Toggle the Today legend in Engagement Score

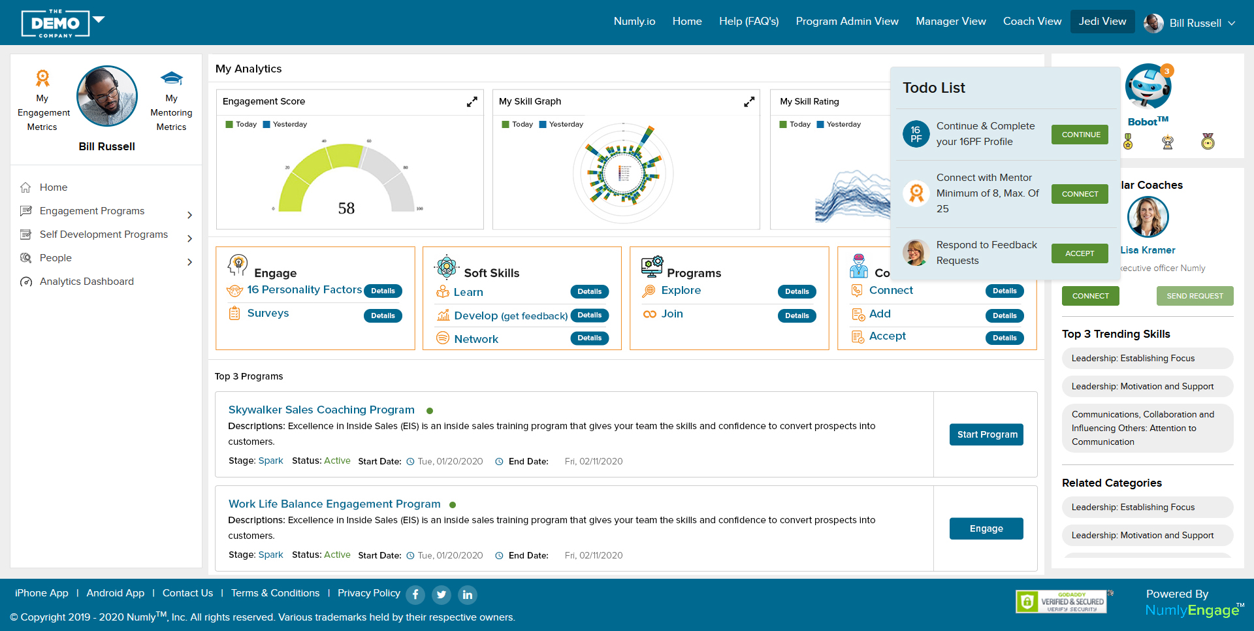(241, 124)
